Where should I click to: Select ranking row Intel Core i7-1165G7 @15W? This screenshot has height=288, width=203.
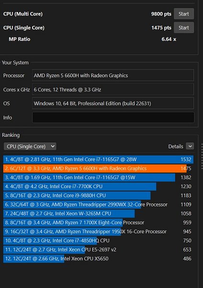97,178
